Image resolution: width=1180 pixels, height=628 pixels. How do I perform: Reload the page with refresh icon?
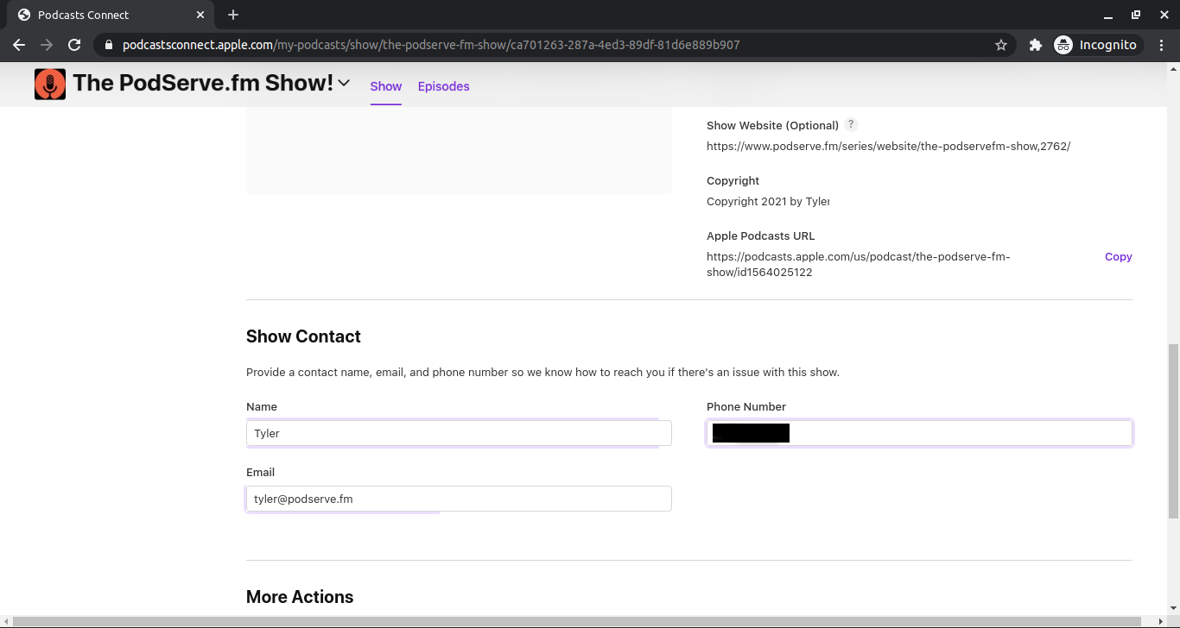tap(74, 45)
